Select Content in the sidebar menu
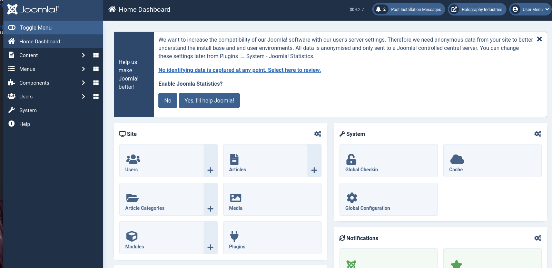Image resolution: width=552 pixels, height=268 pixels. tap(28, 55)
